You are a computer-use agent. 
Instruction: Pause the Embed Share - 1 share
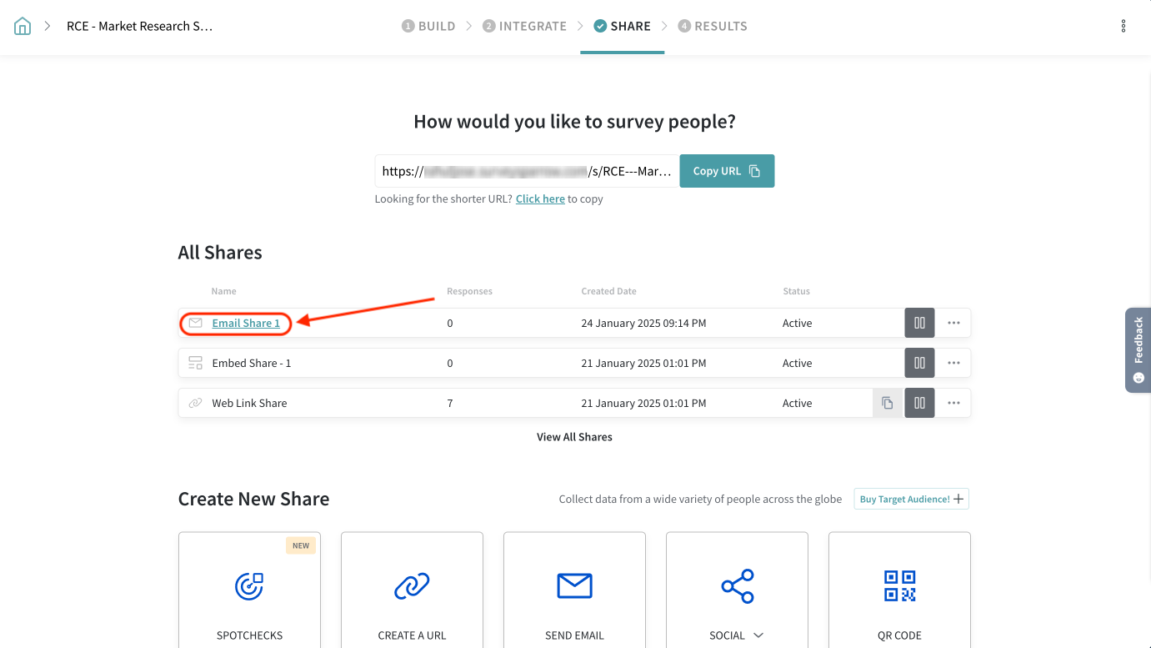click(919, 363)
